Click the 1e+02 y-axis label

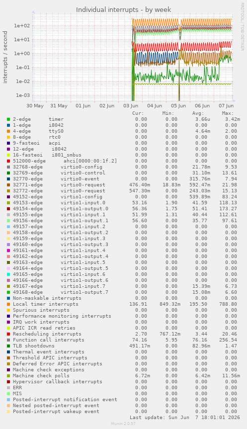click(22, 26)
